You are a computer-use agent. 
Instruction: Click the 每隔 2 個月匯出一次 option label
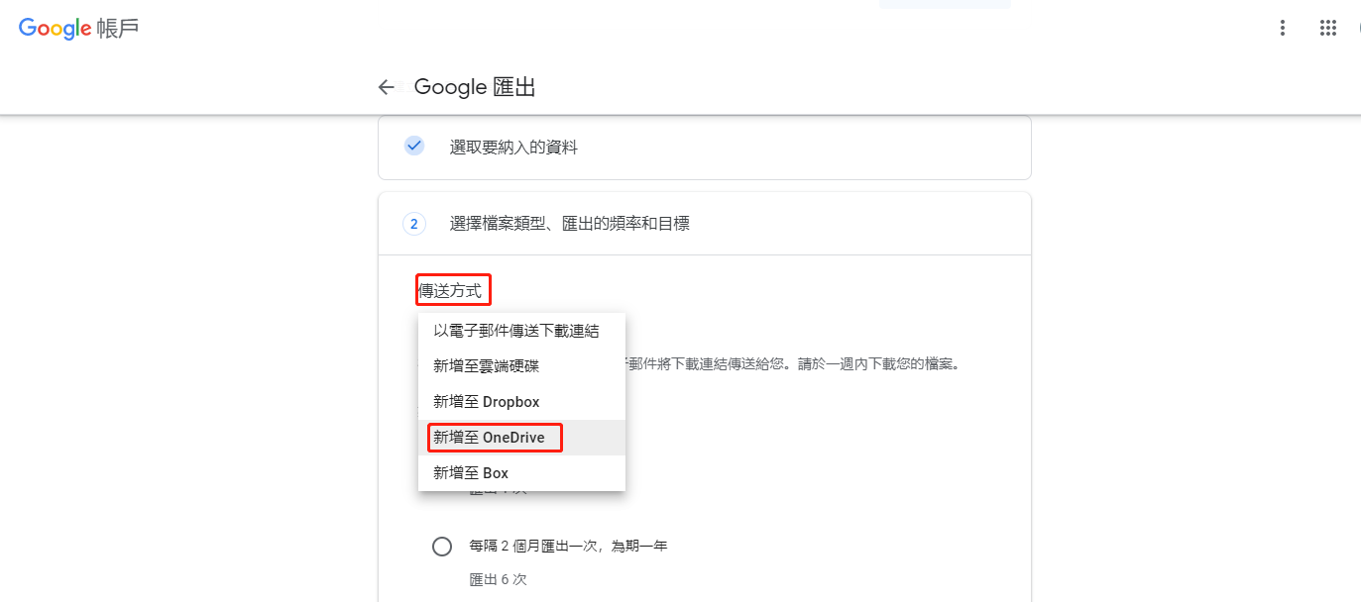568,547
